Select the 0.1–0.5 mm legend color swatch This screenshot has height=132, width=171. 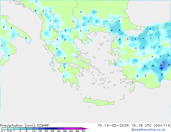point(5,128)
